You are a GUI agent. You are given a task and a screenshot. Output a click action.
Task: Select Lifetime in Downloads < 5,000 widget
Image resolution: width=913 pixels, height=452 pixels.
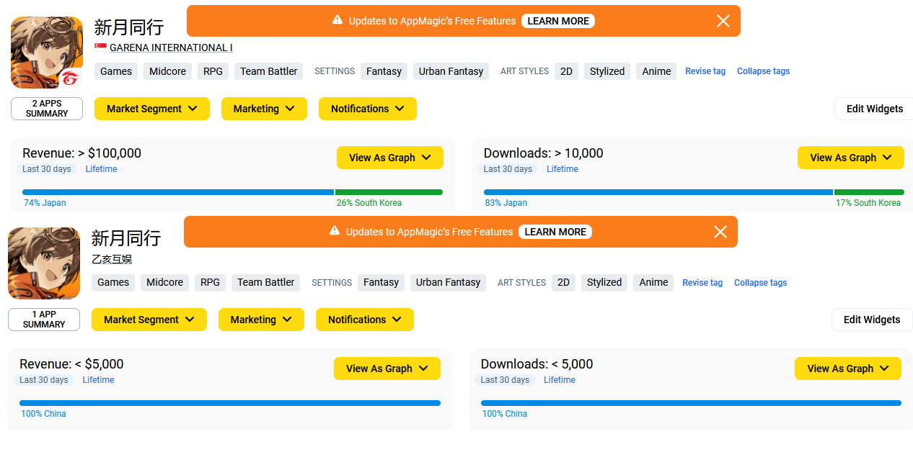560,380
